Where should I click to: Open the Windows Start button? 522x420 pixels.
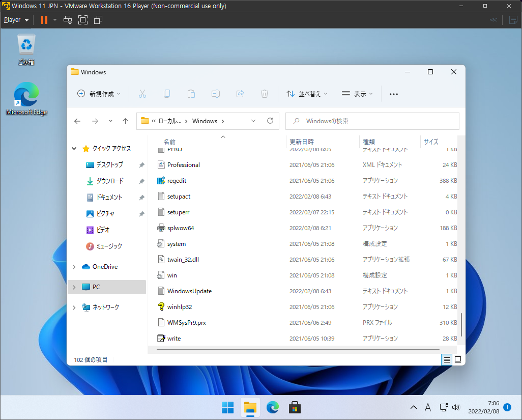click(x=228, y=407)
